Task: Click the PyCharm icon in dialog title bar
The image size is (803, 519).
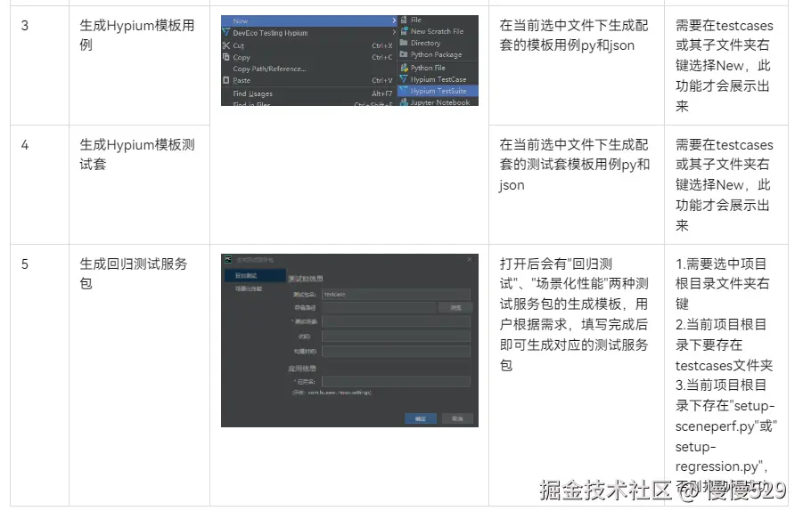Action: pos(228,260)
